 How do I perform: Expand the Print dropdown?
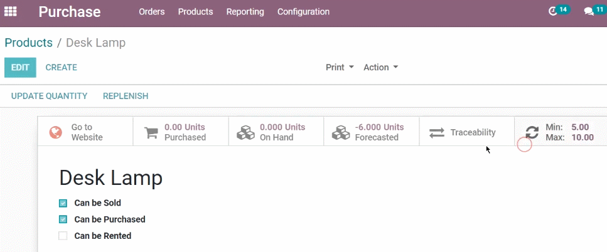pos(340,67)
